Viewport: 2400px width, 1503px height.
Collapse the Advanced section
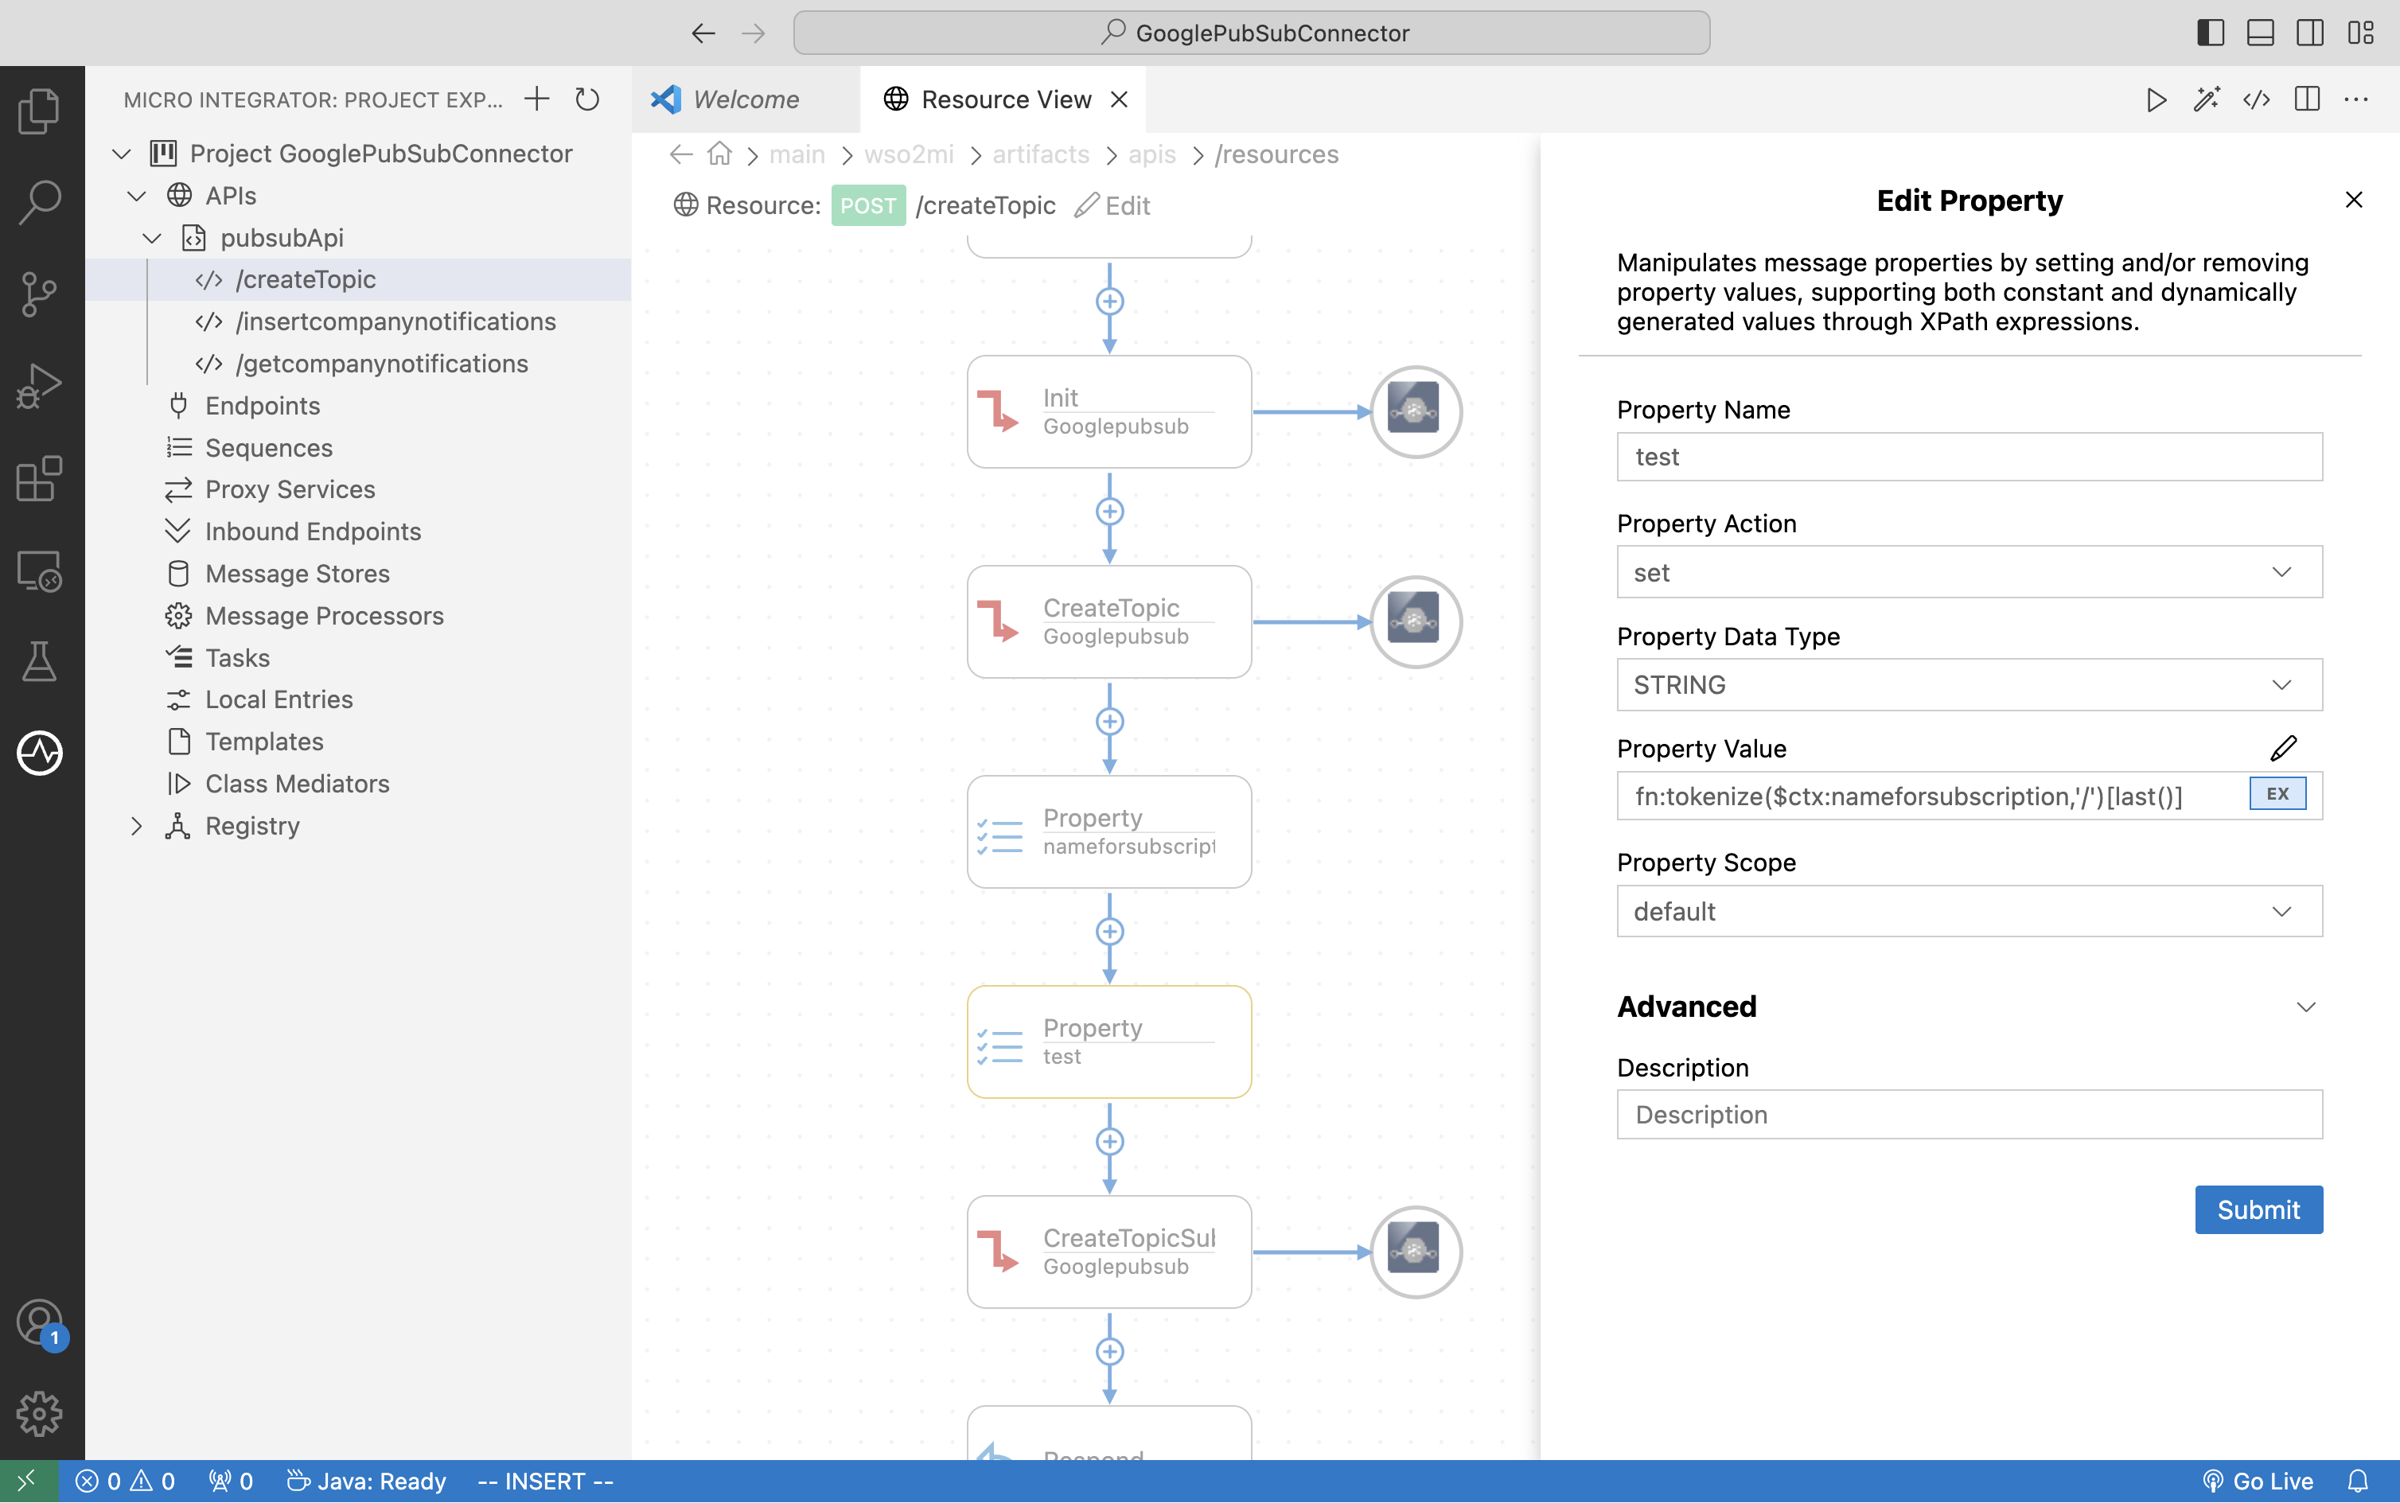coord(2305,1007)
